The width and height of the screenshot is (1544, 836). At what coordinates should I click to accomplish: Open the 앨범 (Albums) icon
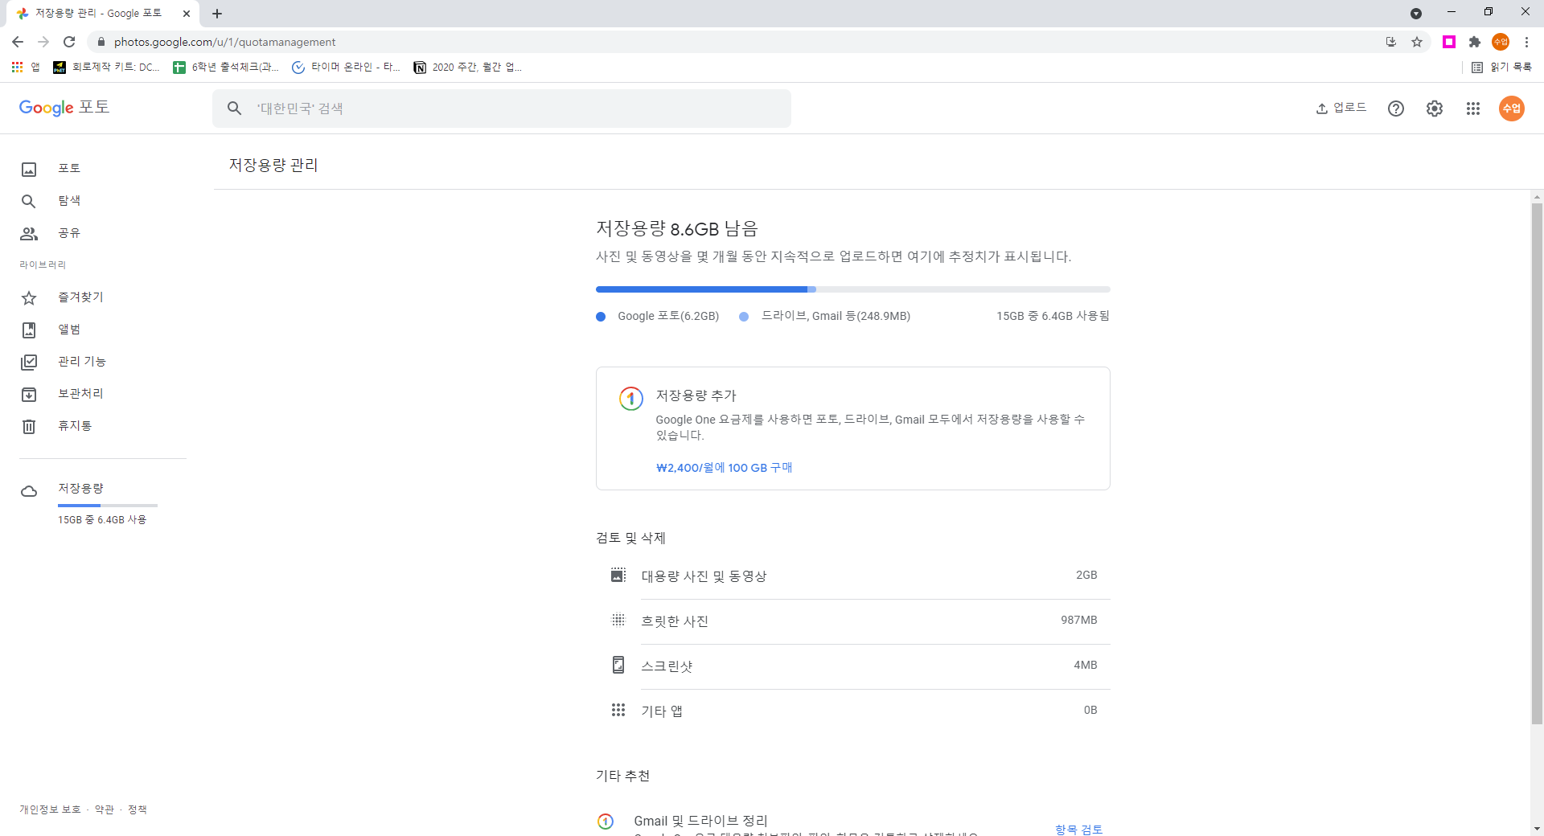[x=29, y=330]
